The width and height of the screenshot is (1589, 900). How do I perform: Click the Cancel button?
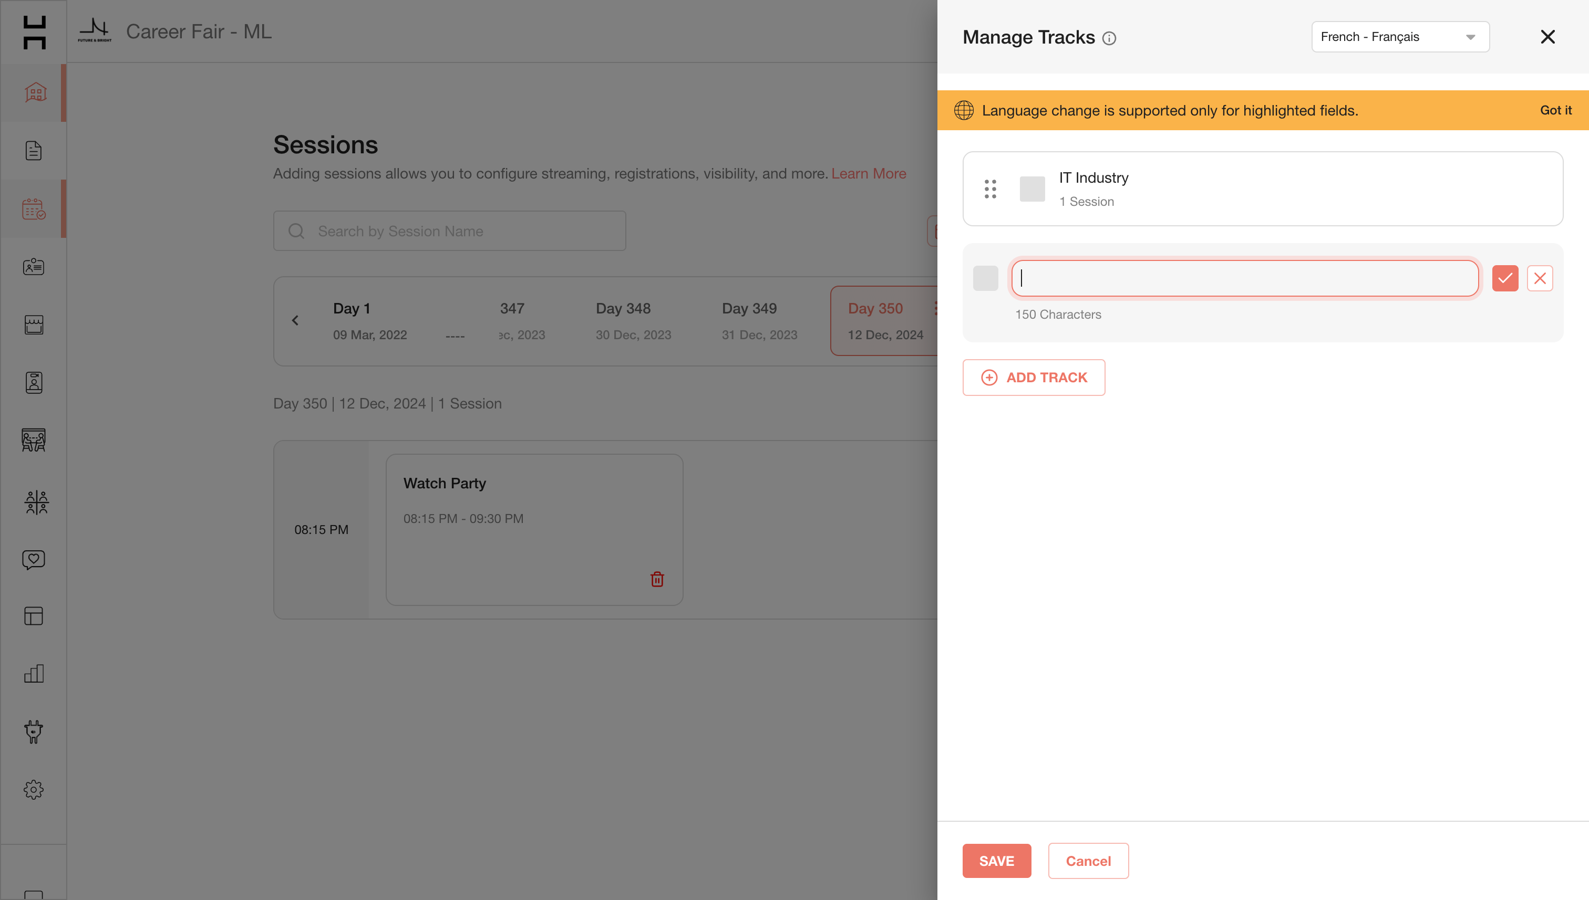click(x=1088, y=861)
